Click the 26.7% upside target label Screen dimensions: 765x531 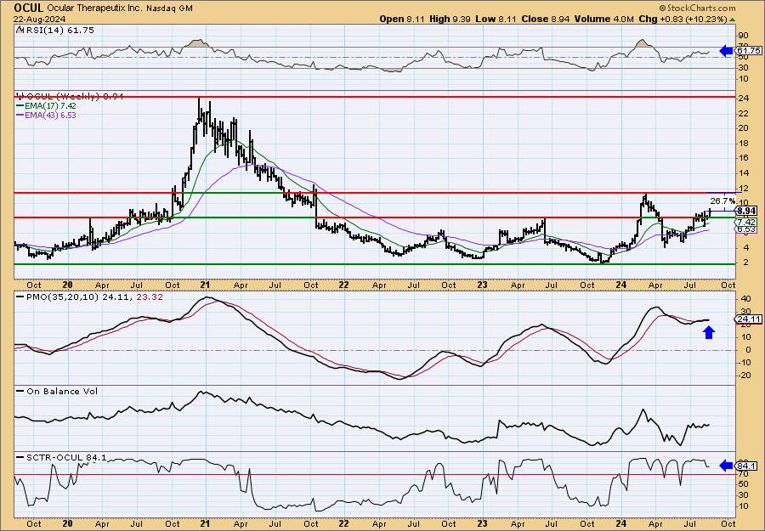click(x=722, y=201)
